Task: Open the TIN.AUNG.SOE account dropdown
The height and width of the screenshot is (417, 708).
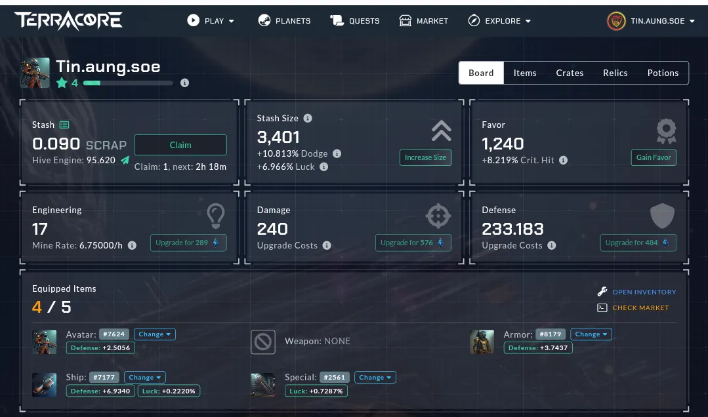Action: (x=651, y=21)
